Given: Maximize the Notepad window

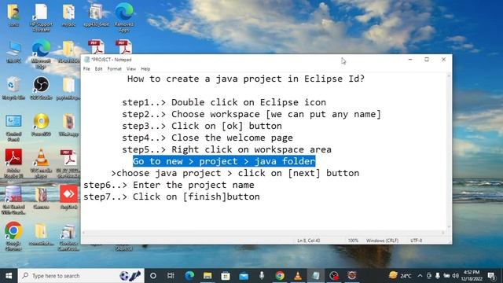Looking at the screenshot, I should click(x=427, y=60).
